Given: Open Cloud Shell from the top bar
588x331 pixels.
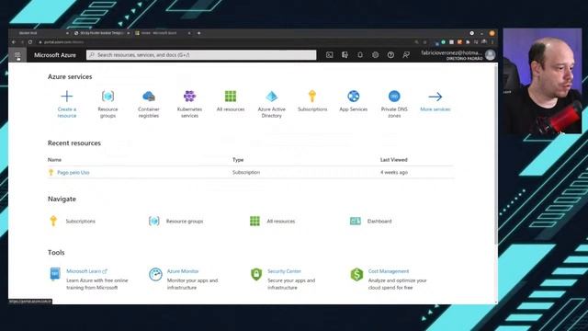Looking at the screenshot, I should [x=329, y=55].
